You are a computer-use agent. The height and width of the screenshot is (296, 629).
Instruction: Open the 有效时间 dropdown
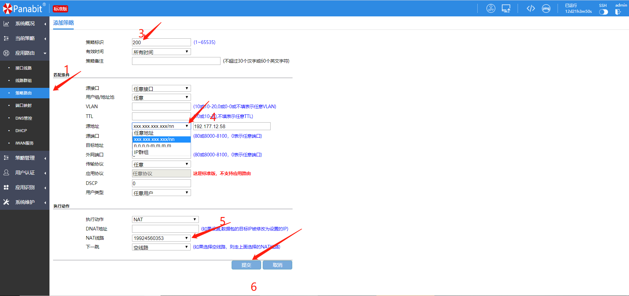tap(161, 52)
